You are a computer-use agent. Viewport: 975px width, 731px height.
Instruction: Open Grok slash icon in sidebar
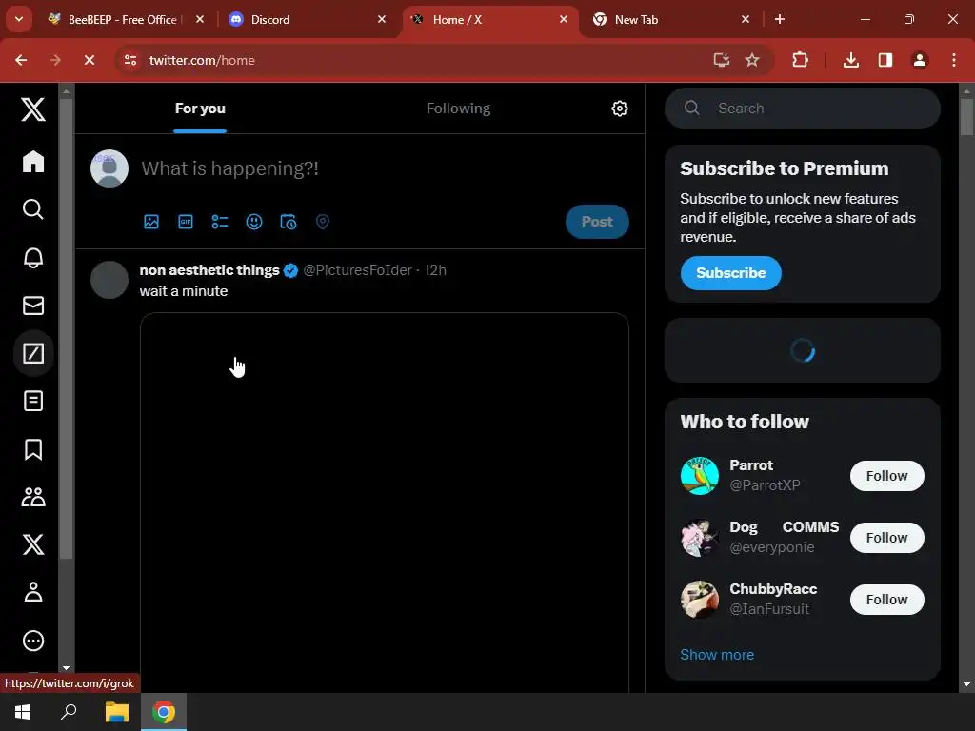pyautogui.click(x=33, y=353)
